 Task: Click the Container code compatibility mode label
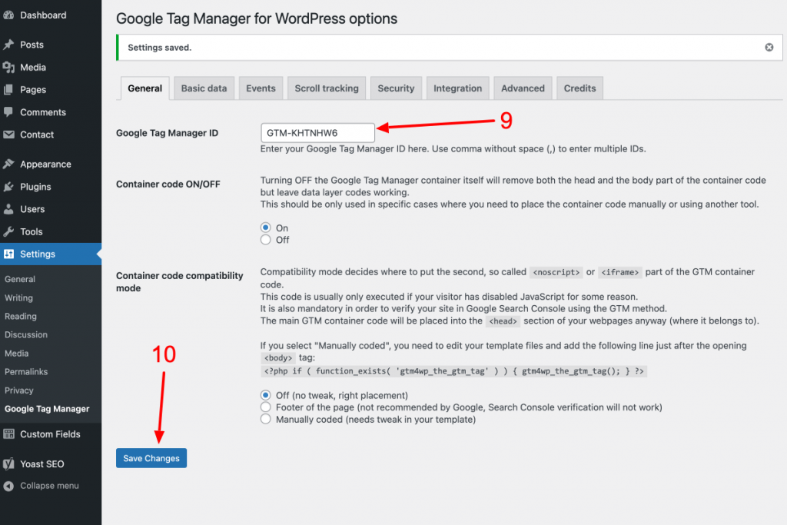pos(180,281)
